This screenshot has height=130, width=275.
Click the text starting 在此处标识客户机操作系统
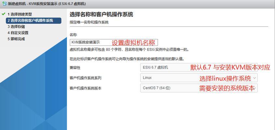click(127, 59)
